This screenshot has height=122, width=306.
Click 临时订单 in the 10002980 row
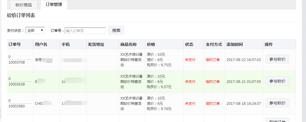213,104
